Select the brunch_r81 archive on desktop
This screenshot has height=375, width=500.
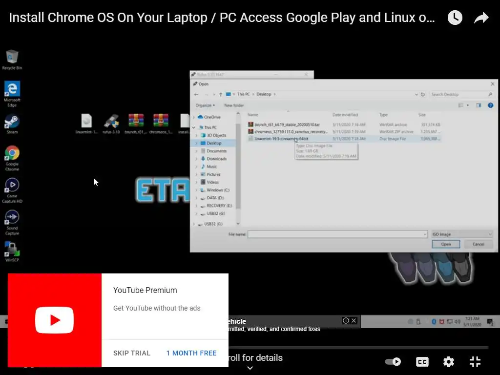[x=136, y=124]
